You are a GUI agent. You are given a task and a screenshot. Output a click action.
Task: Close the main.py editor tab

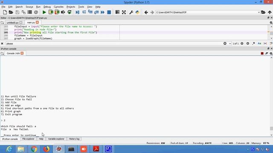tap(37, 23)
